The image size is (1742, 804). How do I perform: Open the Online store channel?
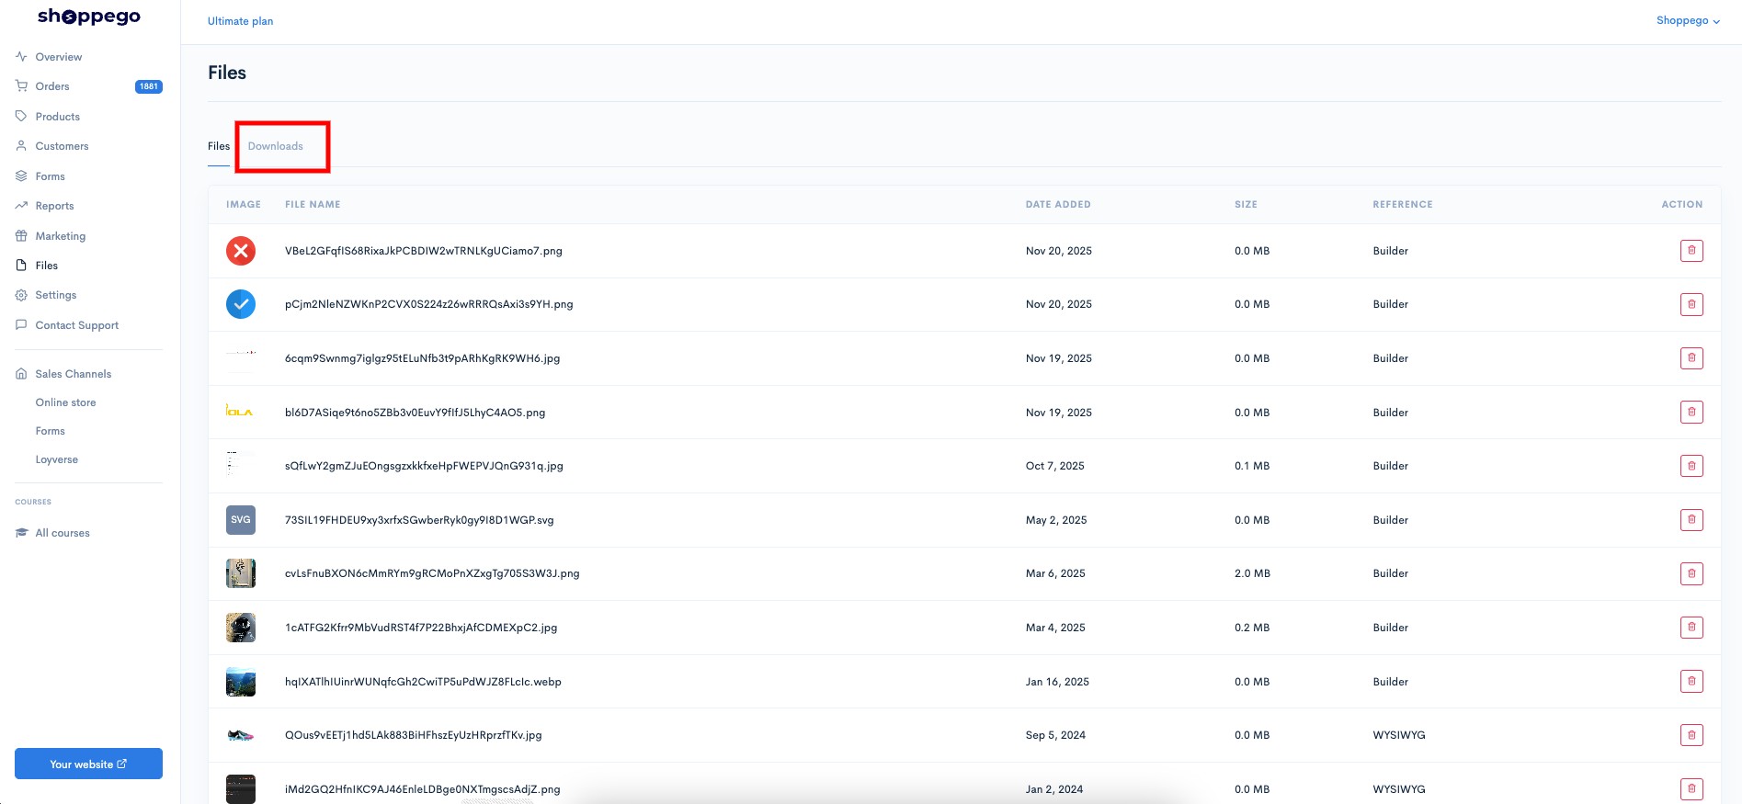(x=65, y=402)
